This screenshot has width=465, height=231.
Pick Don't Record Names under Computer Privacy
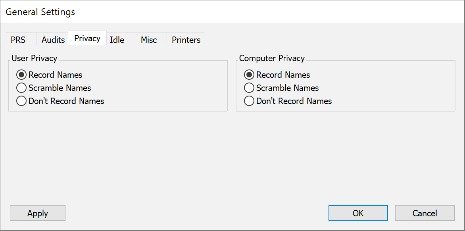pos(249,101)
